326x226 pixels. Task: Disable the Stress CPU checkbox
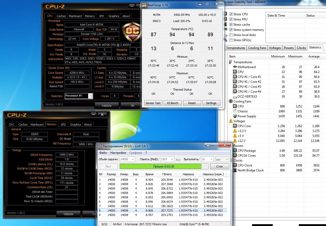[231, 14]
